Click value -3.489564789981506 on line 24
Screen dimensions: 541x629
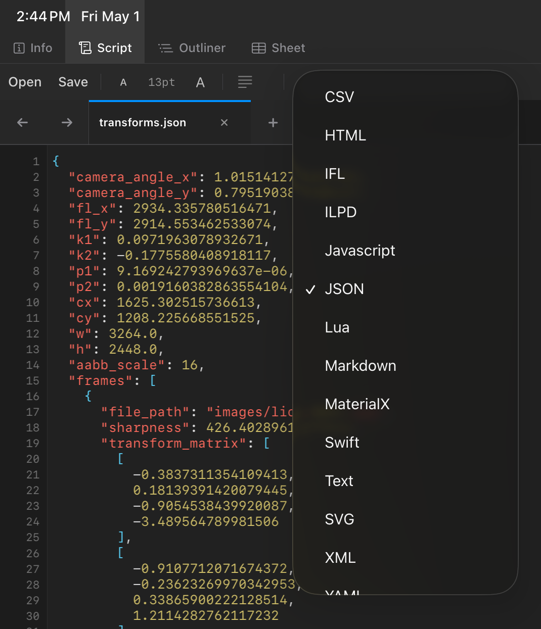click(206, 522)
